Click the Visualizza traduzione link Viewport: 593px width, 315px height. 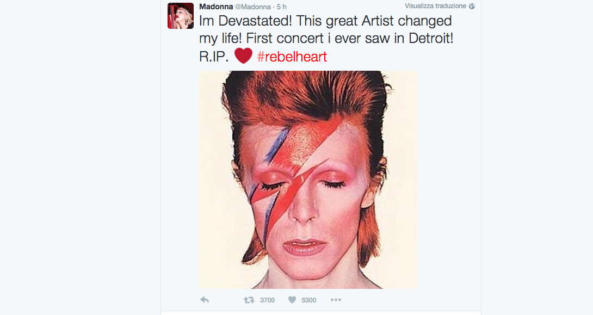[x=435, y=6]
